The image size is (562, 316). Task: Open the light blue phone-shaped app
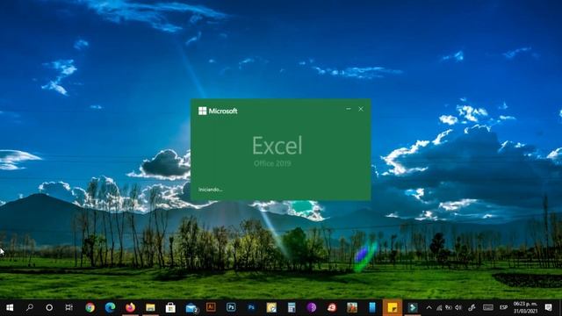point(372,307)
